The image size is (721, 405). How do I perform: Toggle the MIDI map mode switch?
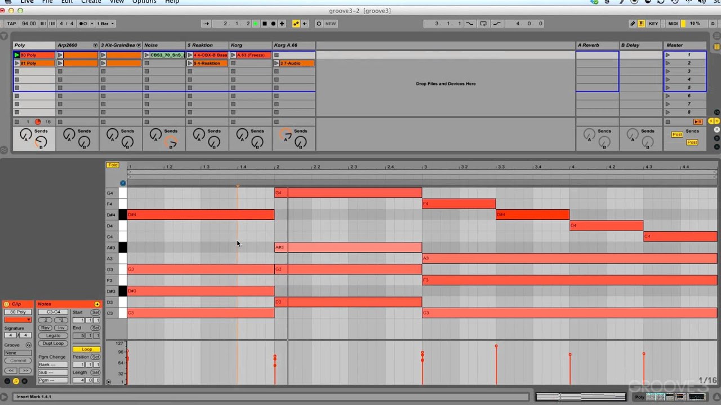[673, 24]
